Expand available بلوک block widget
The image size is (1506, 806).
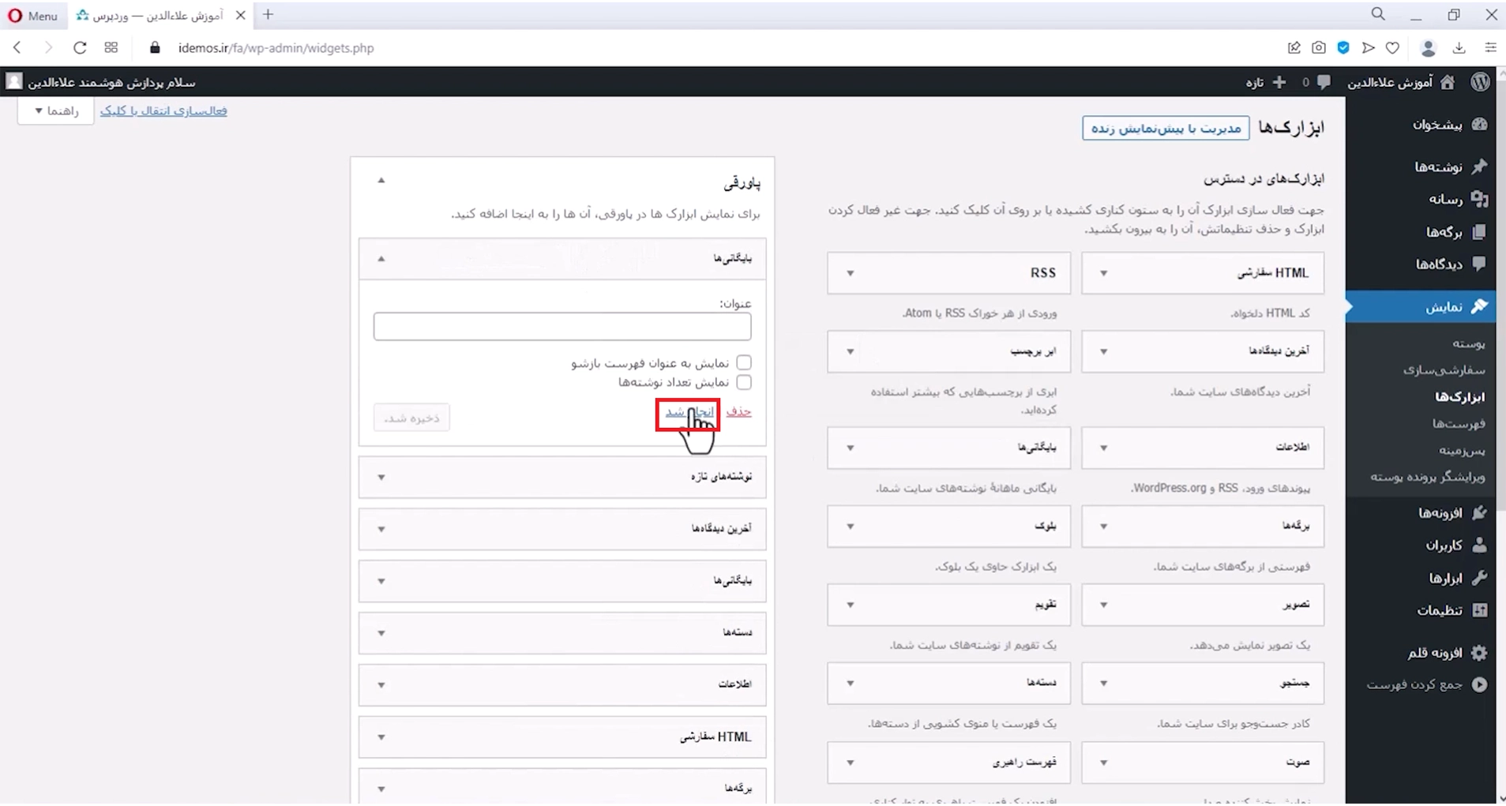[851, 527]
